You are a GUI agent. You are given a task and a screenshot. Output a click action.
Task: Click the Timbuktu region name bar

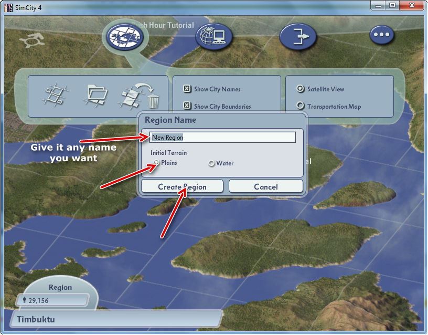116,319
